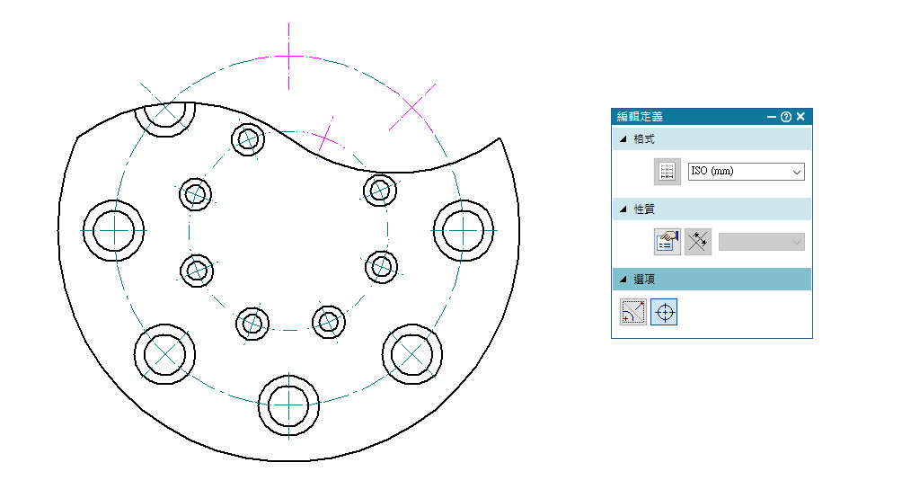Screen dimensions: 902x498
Task: Open the greyed-out dropdown in the 性質 section
Action: coord(761,243)
